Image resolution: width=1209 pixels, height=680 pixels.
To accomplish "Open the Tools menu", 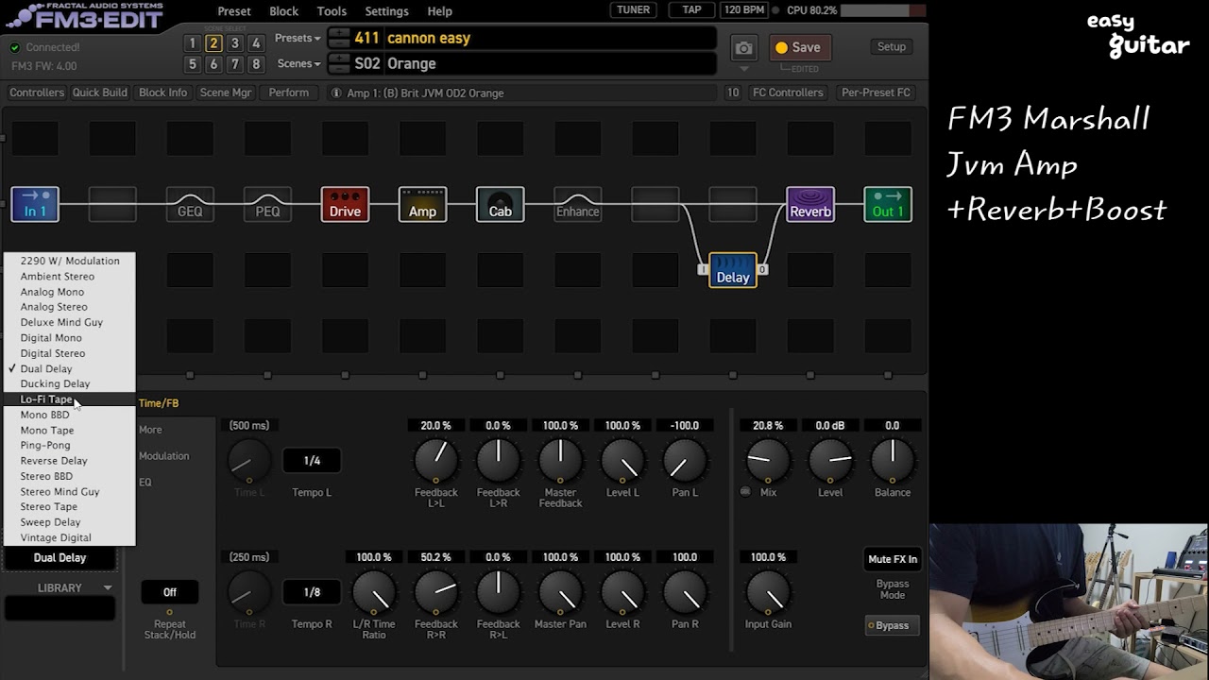I will click(332, 11).
